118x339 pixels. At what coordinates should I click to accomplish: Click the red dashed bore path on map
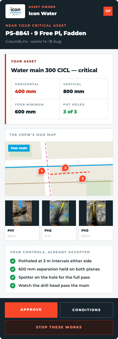click(x=70, y=173)
